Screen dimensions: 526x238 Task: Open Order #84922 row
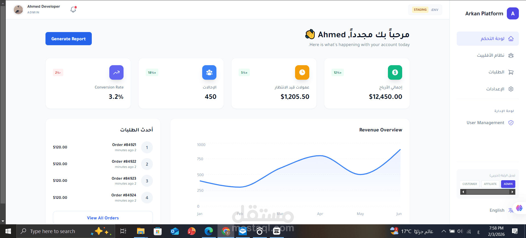click(x=103, y=164)
